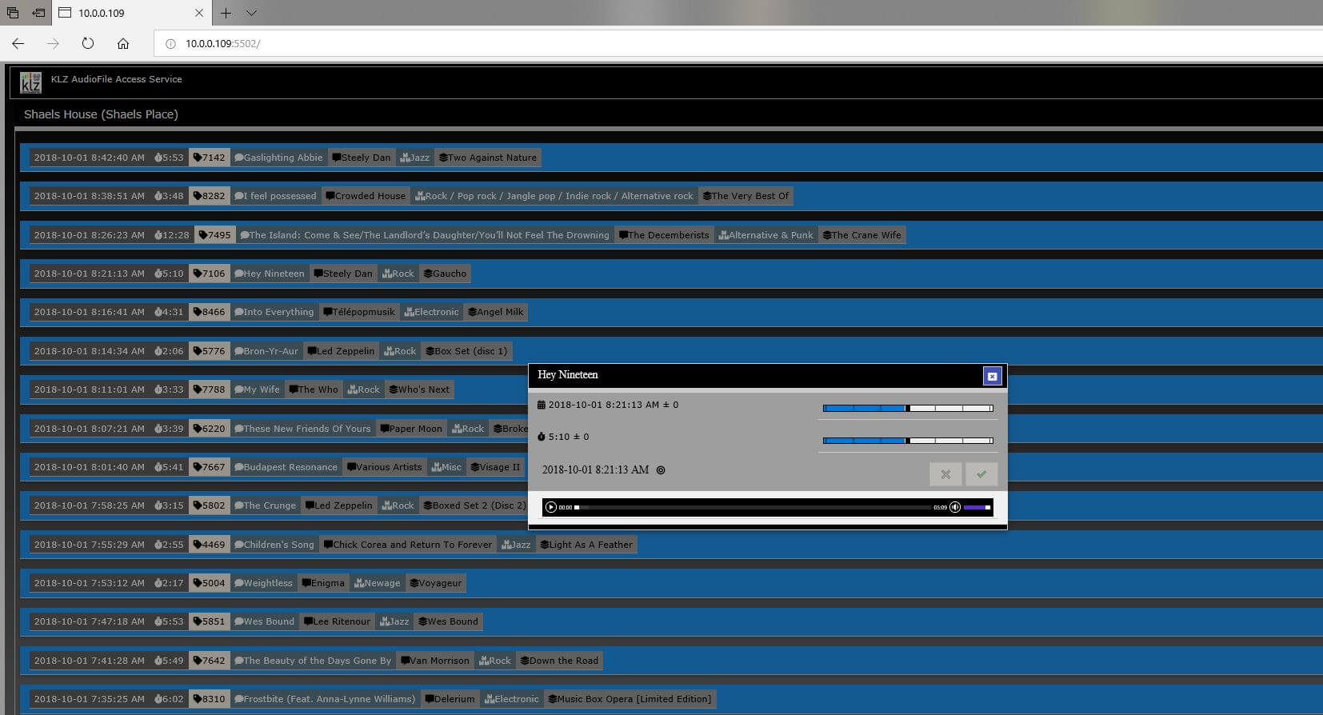1323x715 pixels.
Task: Click the target icon beside the timestamp
Action: pos(661,470)
